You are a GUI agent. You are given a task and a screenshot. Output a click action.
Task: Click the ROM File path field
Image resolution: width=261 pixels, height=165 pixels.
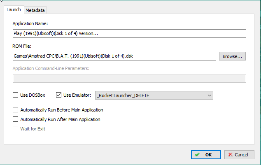coord(114,56)
